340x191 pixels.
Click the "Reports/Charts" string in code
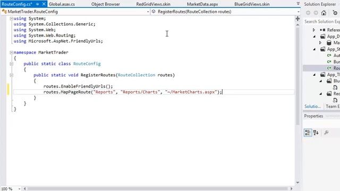point(140,92)
